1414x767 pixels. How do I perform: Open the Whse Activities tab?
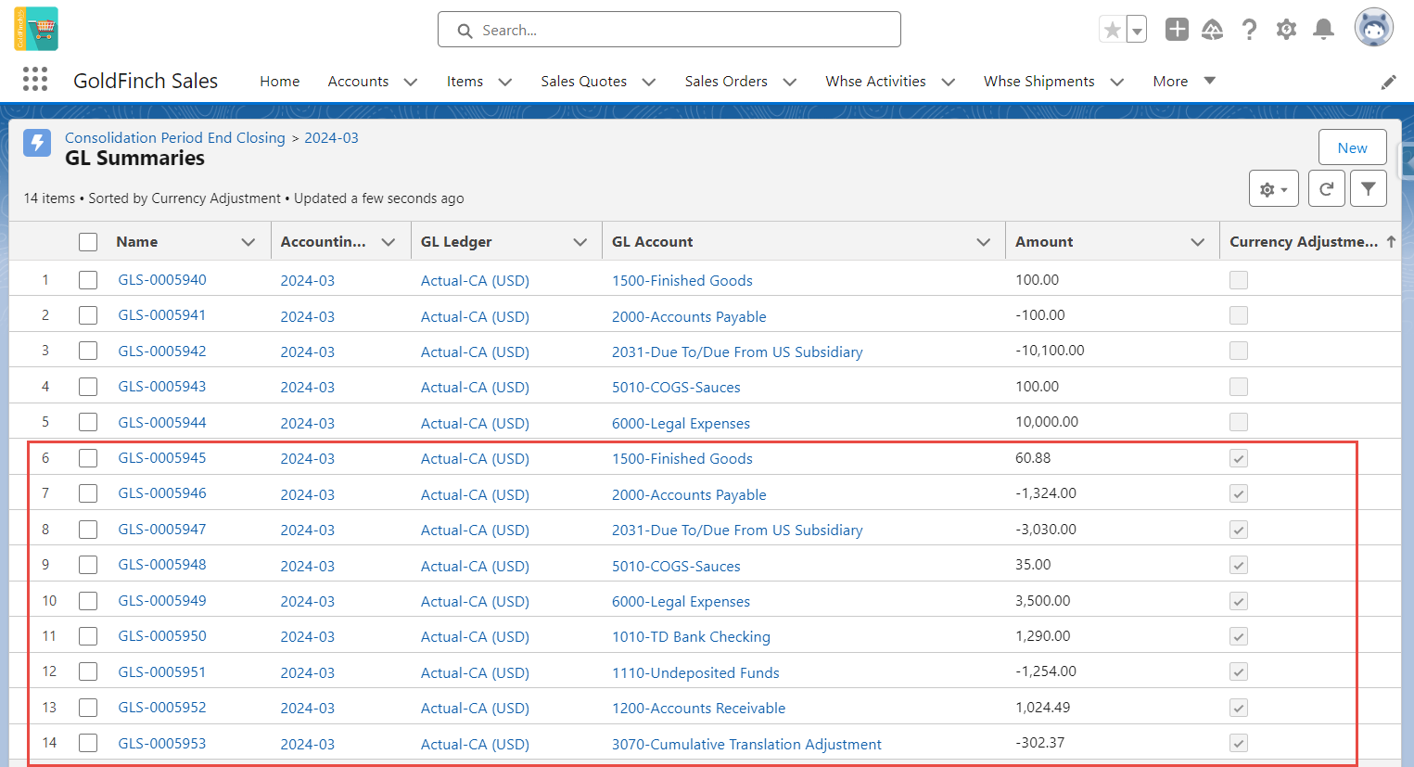pos(875,82)
